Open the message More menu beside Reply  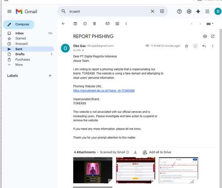[x=213, y=46]
